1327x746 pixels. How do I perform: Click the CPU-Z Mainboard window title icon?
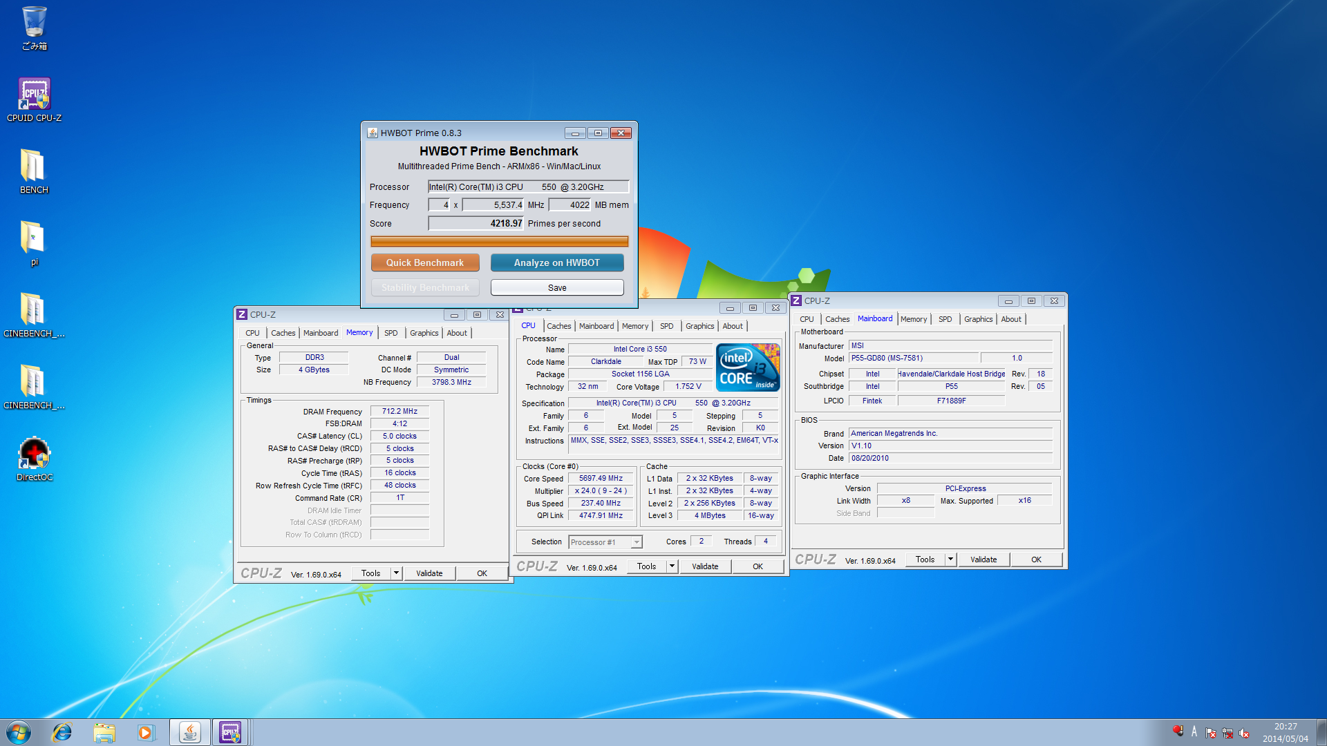point(796,300)
